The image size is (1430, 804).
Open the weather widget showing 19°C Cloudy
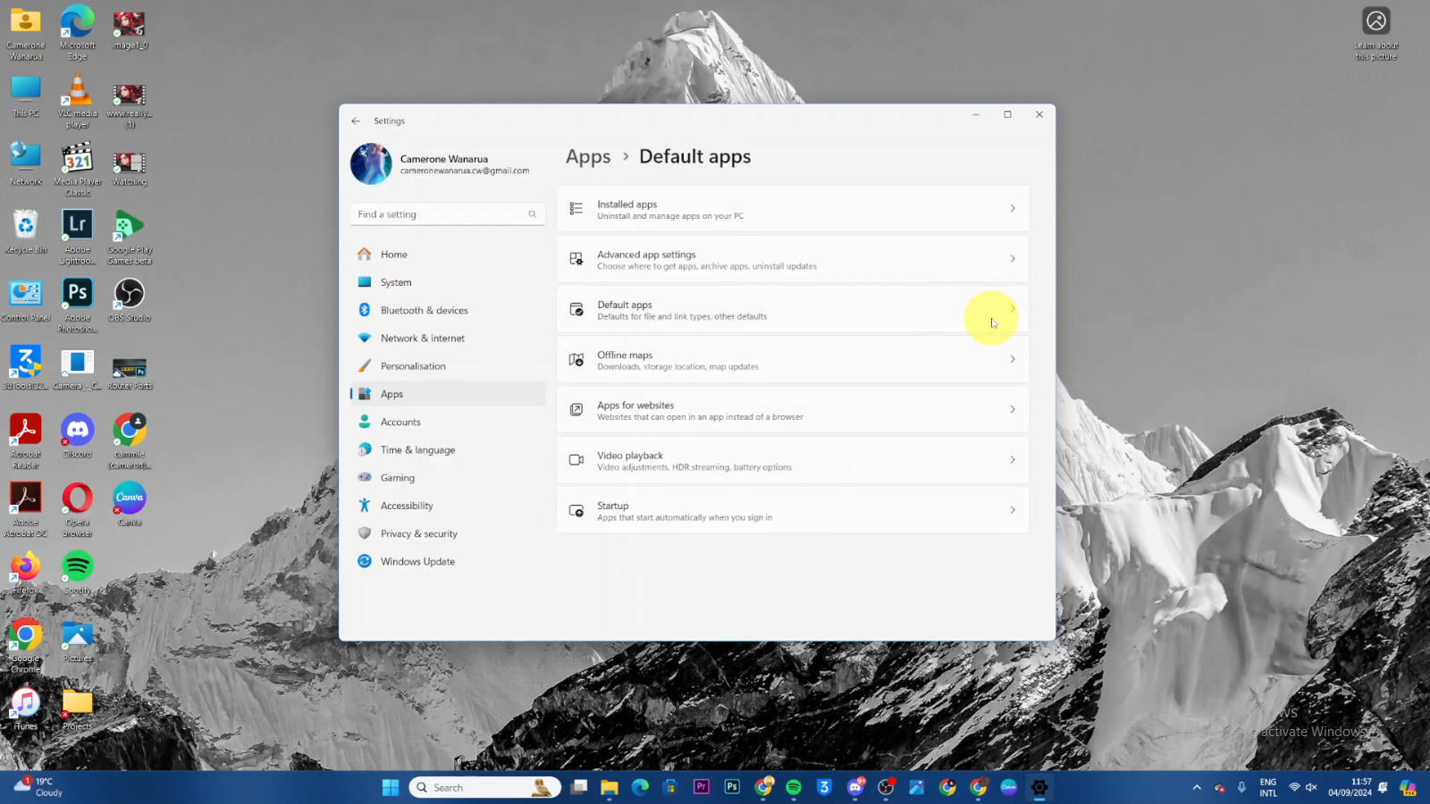tap(40, 787)
